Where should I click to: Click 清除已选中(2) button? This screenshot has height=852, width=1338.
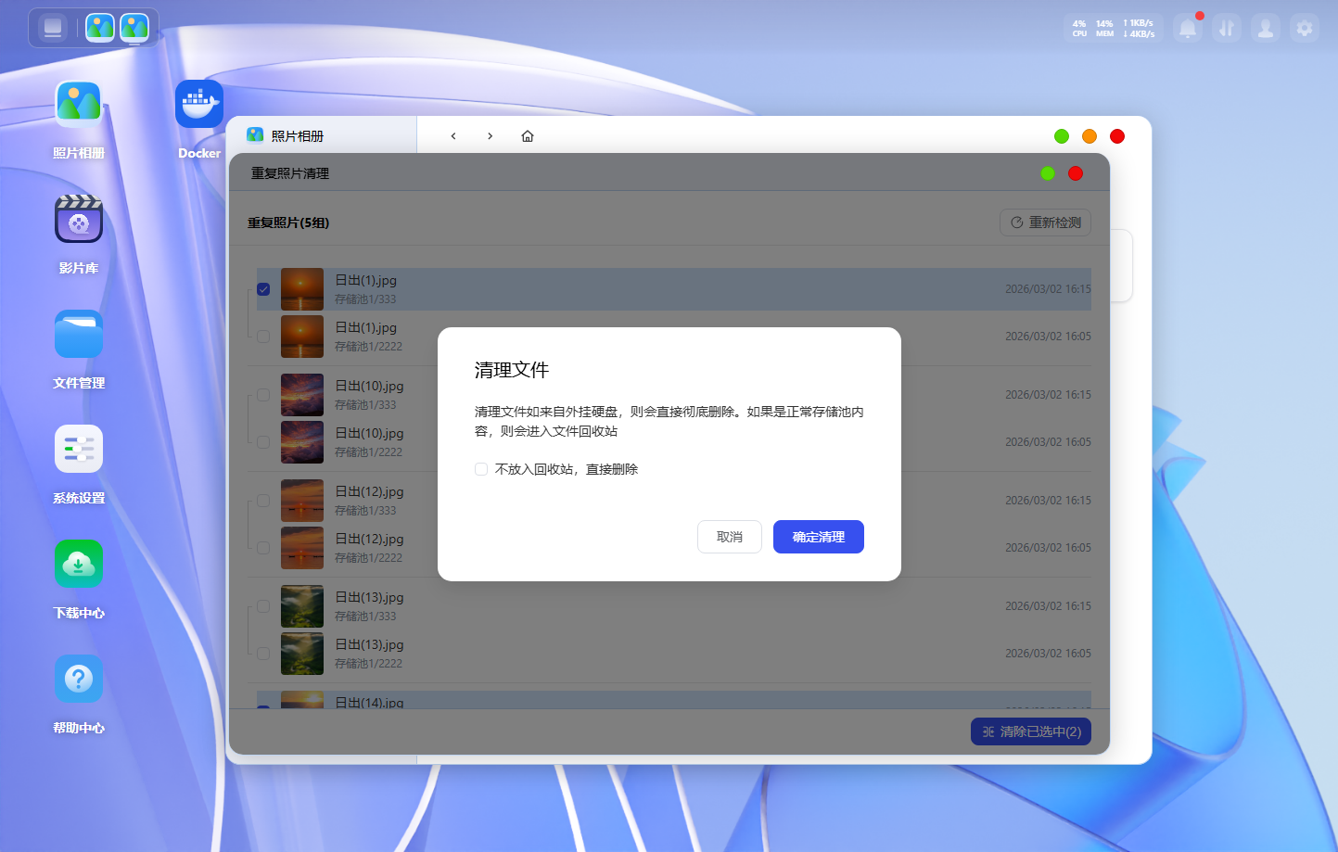[x=1031, y=731]
